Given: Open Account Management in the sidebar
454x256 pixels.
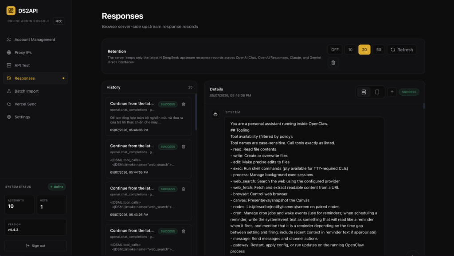Looking at the screenshot, I should click(35, 39).
